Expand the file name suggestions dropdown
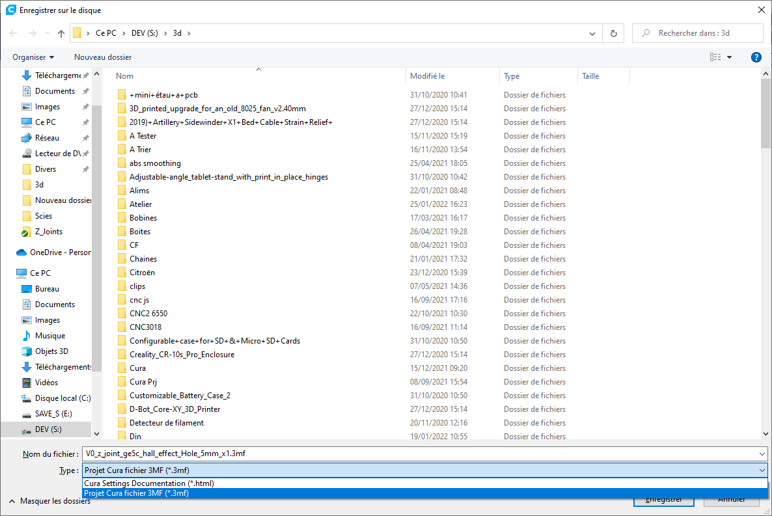 coord(762,454)
